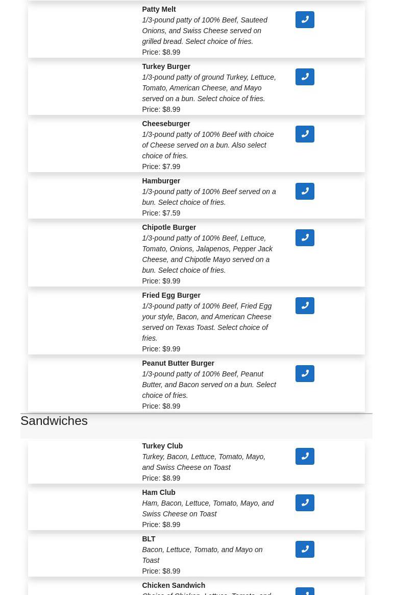Click the call icon beside Ham Club
393x595 pixels.
click(305, 503)
